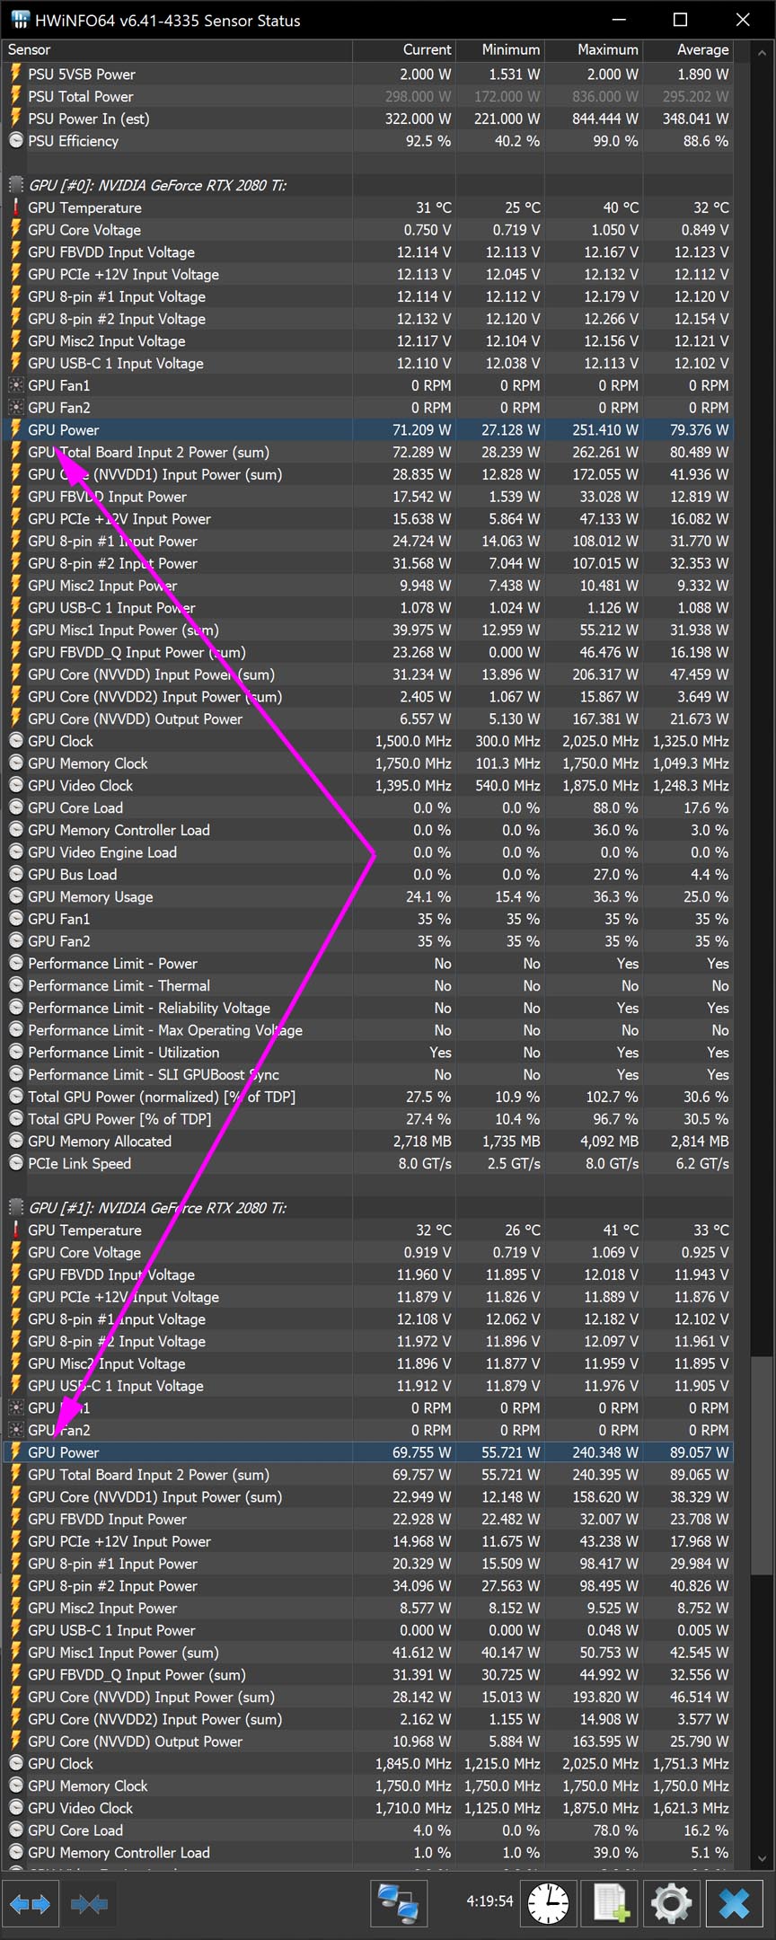Select the highlighted GPU Power row showing 71.209 W
776x1940 pixels.
(x=367, y=429)
